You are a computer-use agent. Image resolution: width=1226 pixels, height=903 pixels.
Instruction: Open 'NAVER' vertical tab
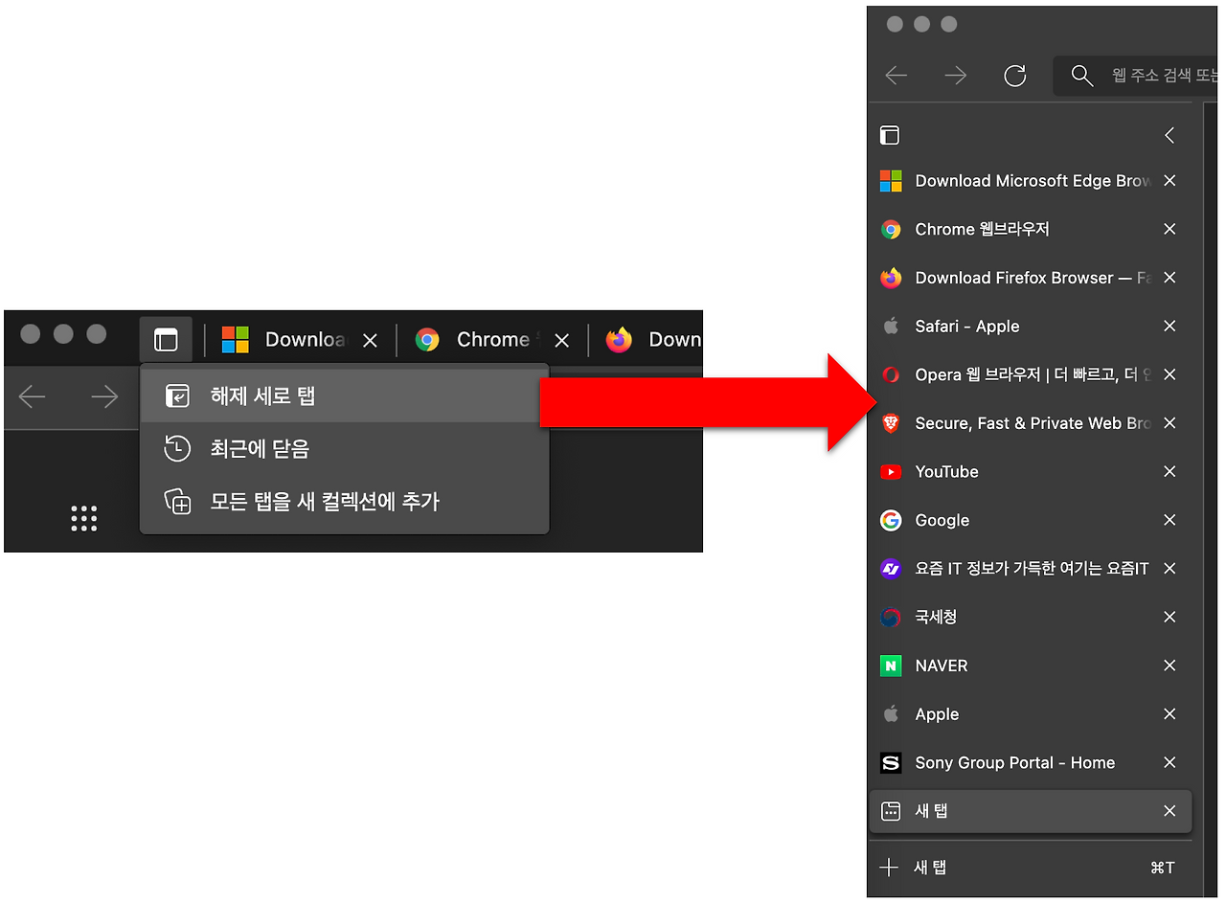pos(1030,666)
